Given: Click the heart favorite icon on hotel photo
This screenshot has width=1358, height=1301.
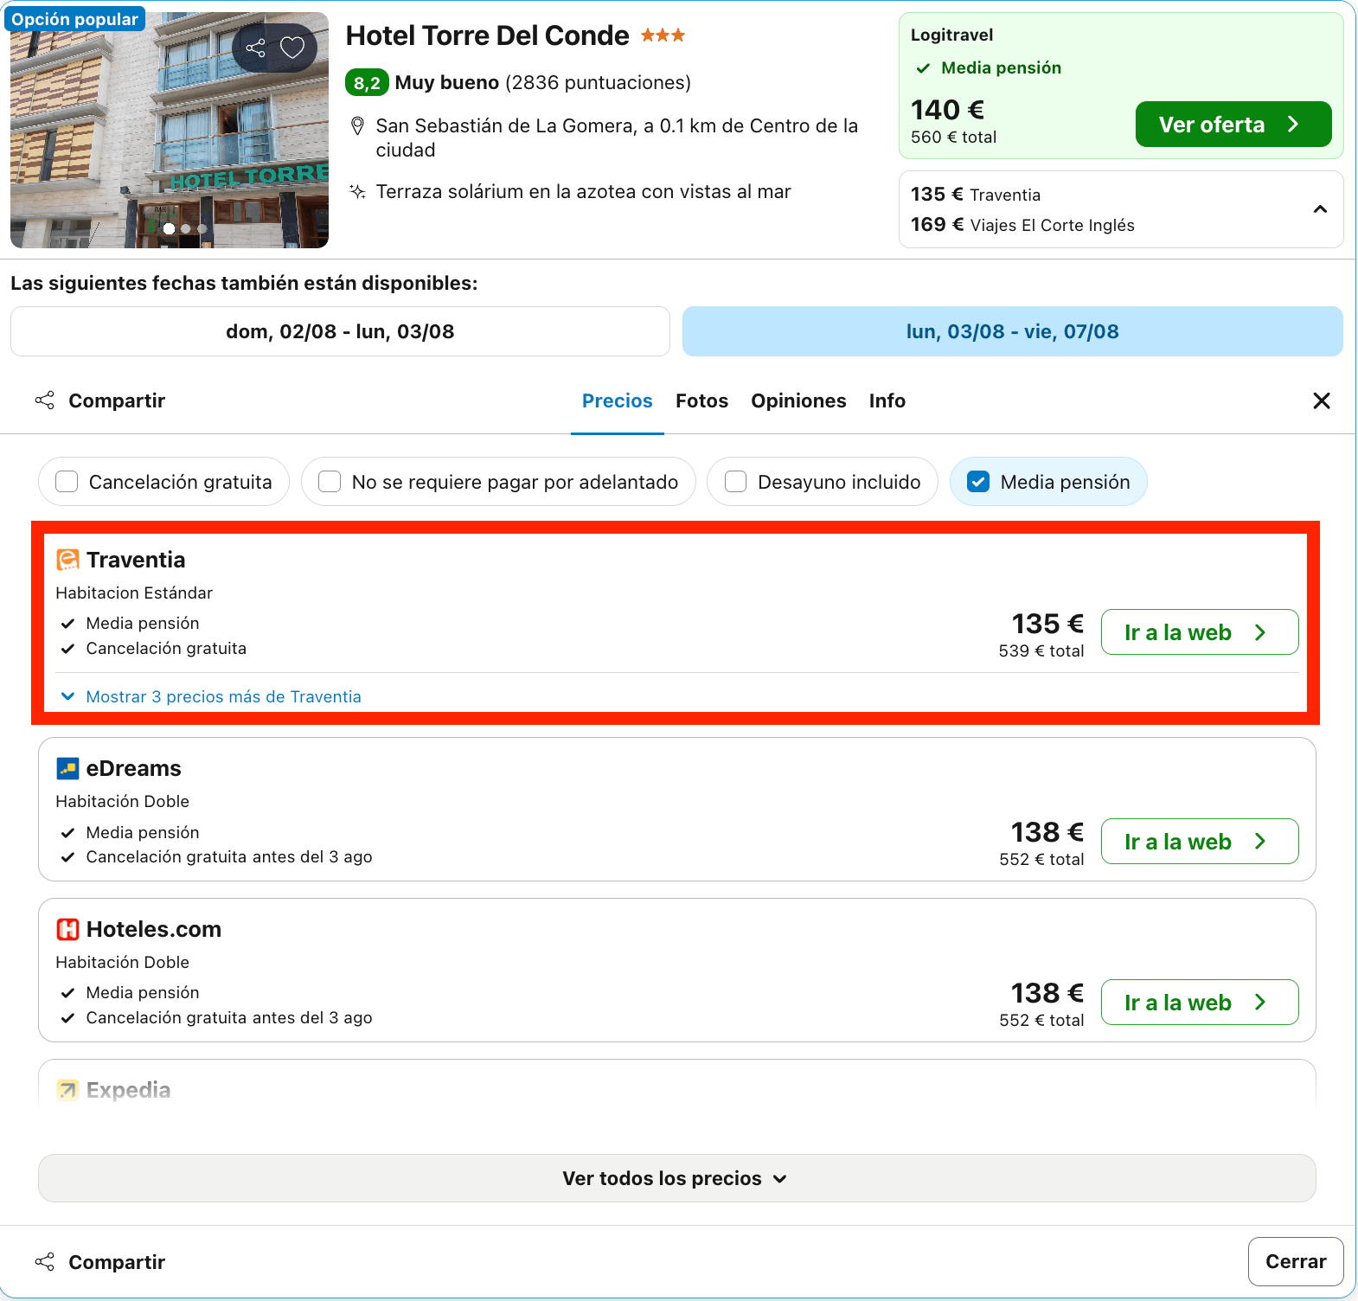Looking at the screenshot, I should (x=292, y=48).
